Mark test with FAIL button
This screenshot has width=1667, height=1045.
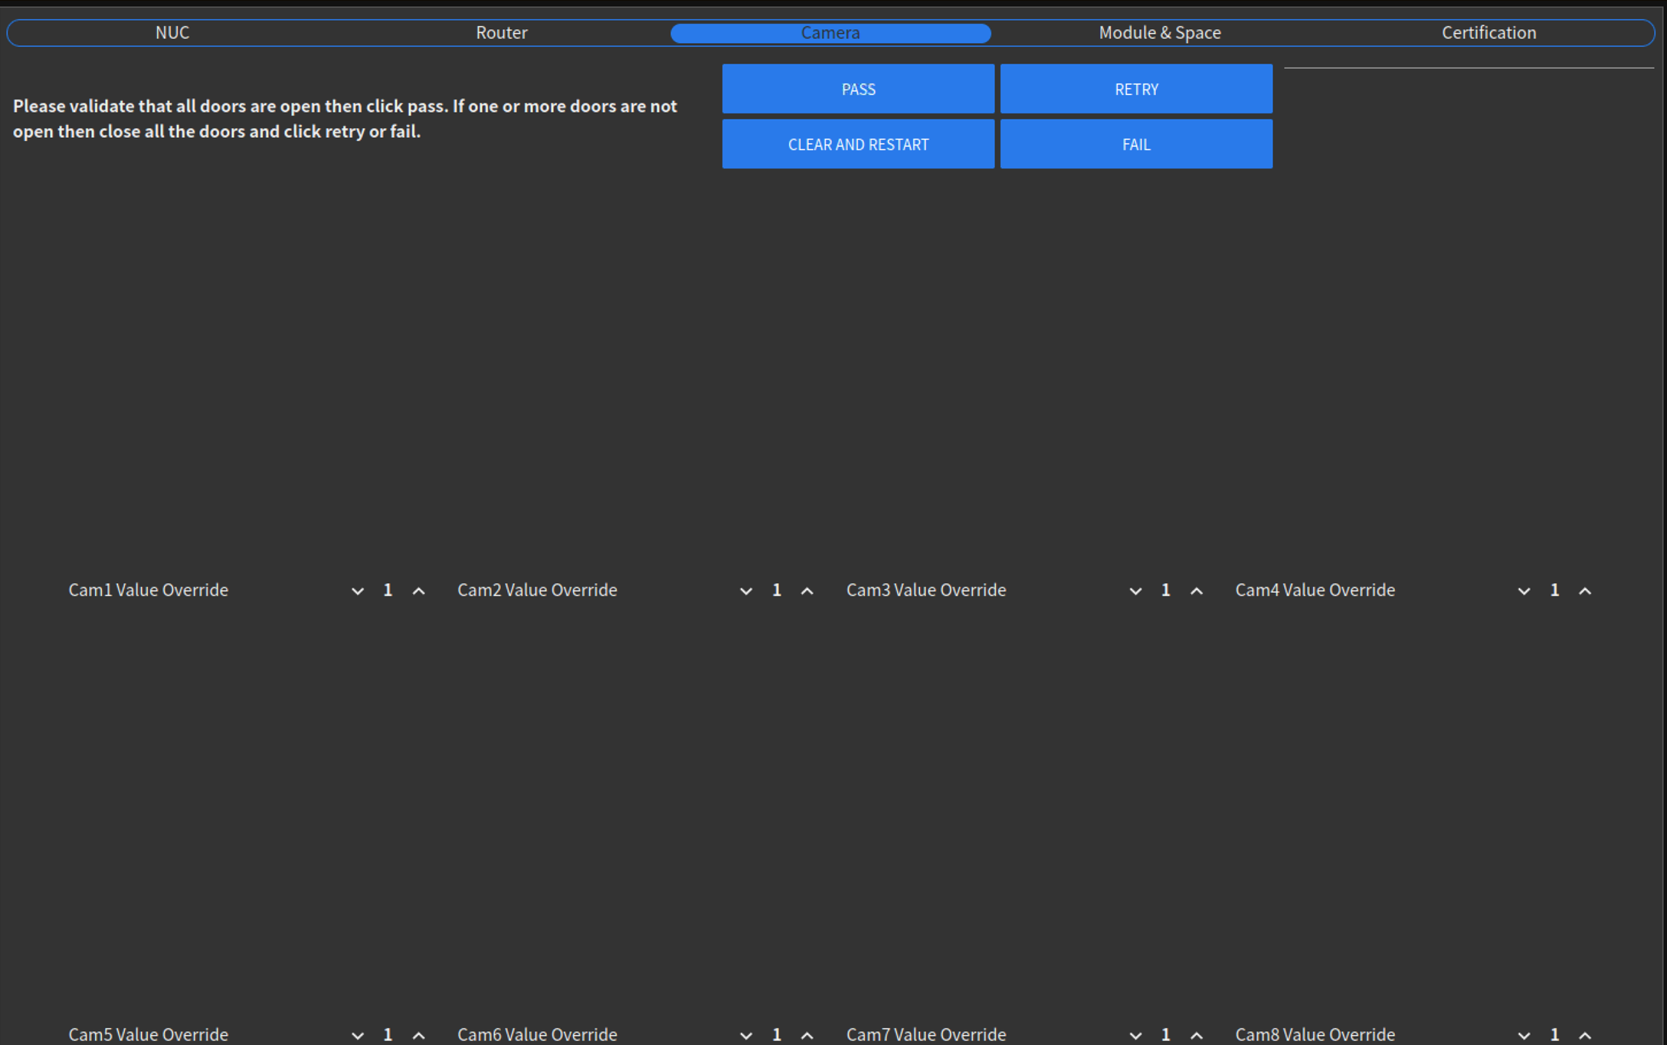(x=1136, y=144)
